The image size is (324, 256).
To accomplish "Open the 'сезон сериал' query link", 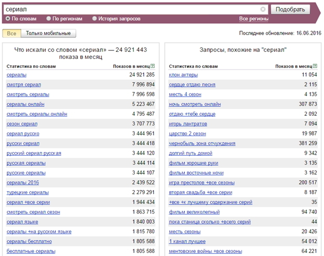I will point(22,124).
